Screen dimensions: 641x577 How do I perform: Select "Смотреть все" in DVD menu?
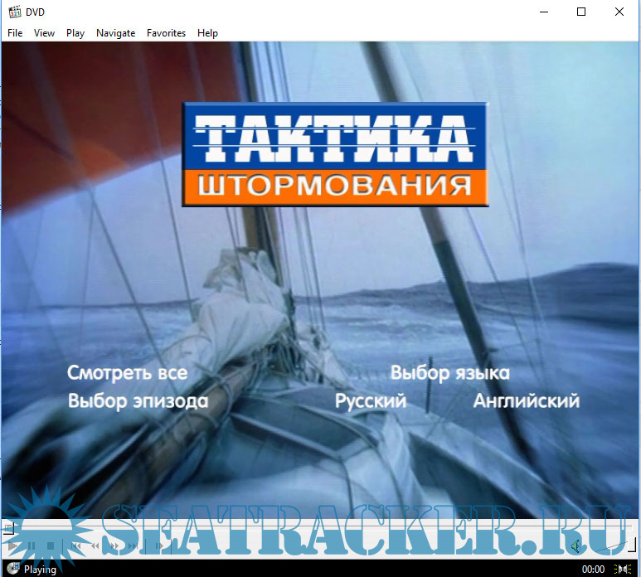pos(127,373)
